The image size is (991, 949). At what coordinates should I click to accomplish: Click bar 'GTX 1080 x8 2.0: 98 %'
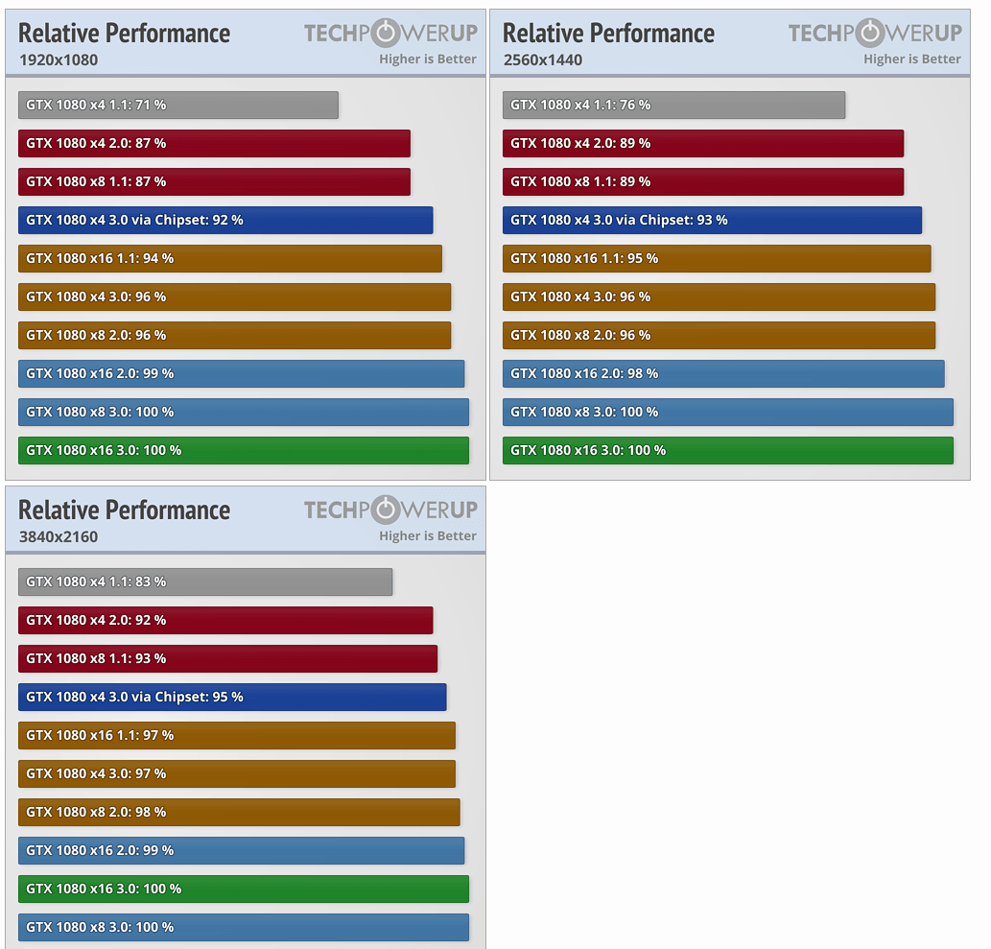(x=239, y=812)
